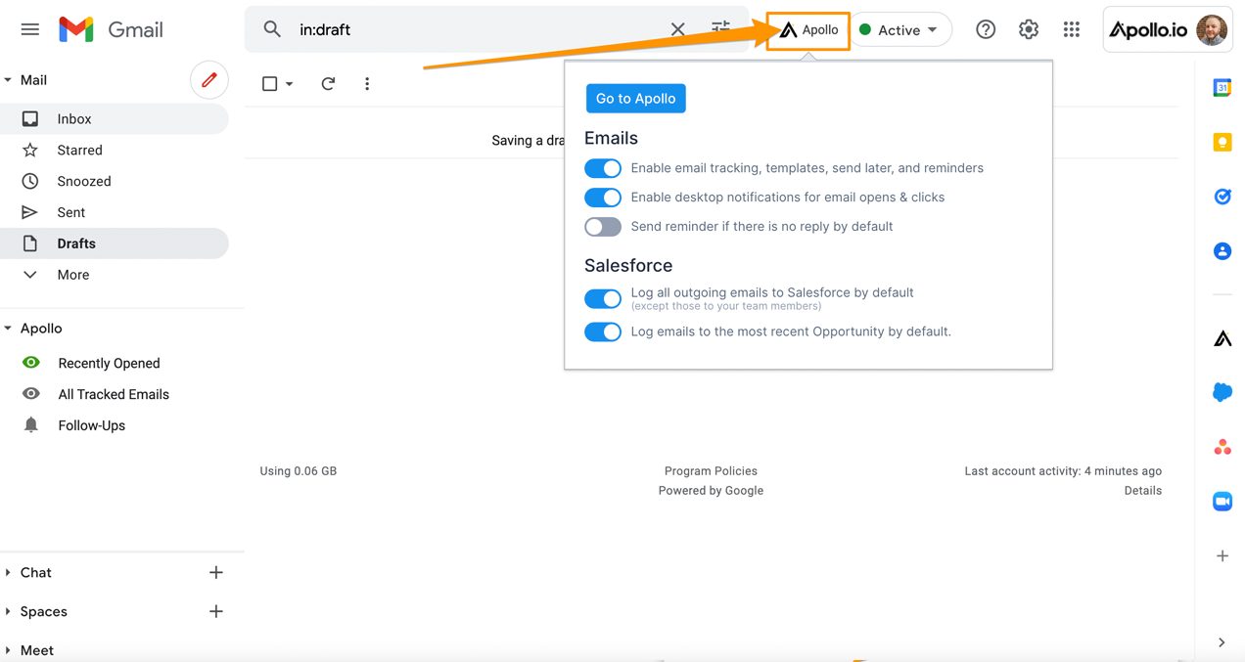Screen dimensions: 1245x662
Task: Open the Program Policies link
Action: coord(711,470)
